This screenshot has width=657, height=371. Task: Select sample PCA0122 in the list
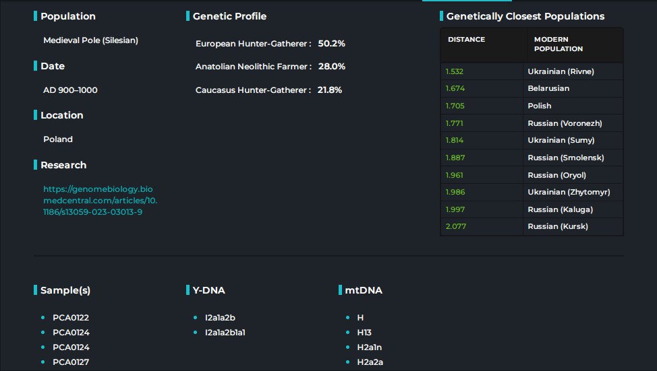pyautogui.click(x=71, y=317)
